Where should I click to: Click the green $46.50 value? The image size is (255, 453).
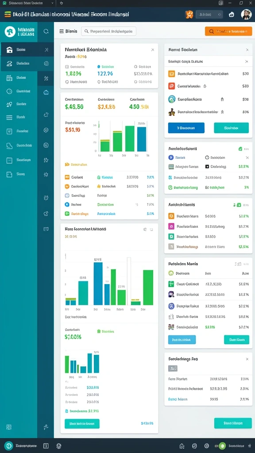point(74,107)
